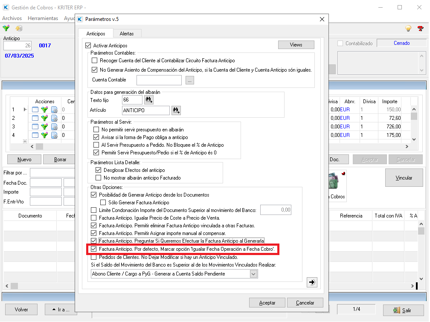Click the lightning document icon in main toolbar
Screen dimensions: 430x322
click(x=19, y=28)
